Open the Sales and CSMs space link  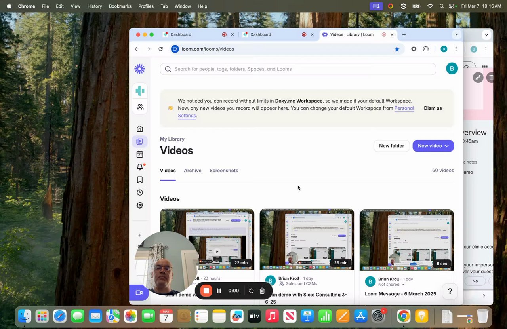coord(301,283)
